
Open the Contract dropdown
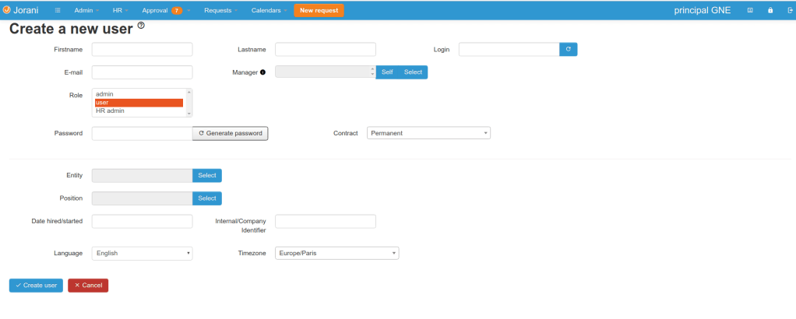[x=428, y=133]
